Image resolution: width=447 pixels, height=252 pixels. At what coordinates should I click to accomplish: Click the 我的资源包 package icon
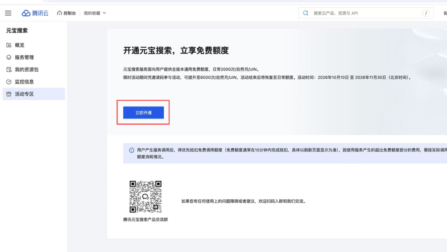click(x=9, y=70)
